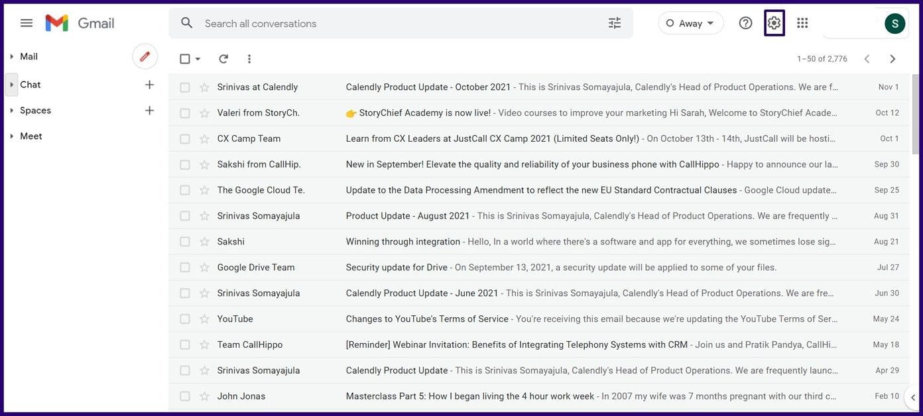The width and height of the screenshot is (923, 416).
Task: Star the Team CallHippo email
Action: click(x=204, y=345)
